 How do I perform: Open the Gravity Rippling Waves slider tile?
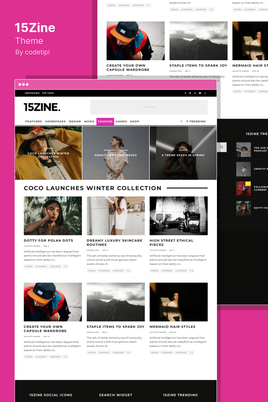coord(116,153)
